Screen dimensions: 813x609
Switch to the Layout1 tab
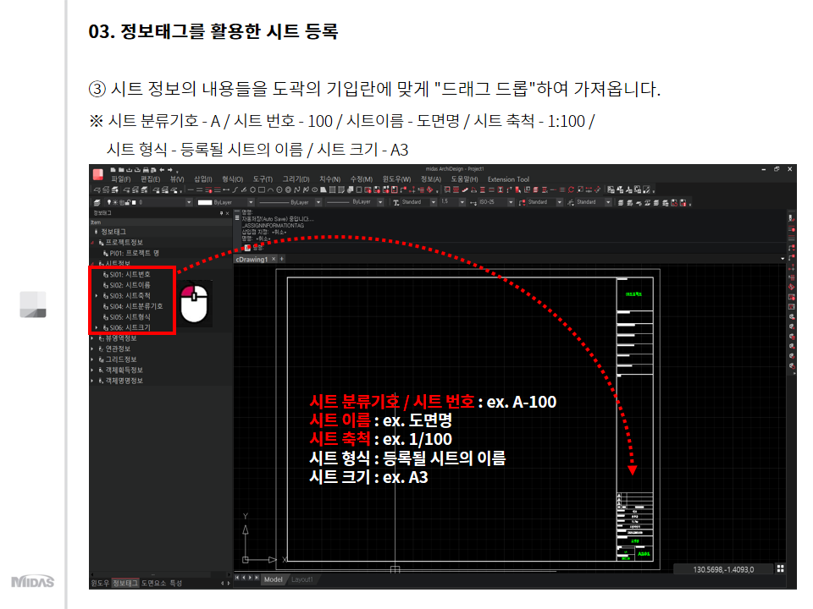pos(302,579)
